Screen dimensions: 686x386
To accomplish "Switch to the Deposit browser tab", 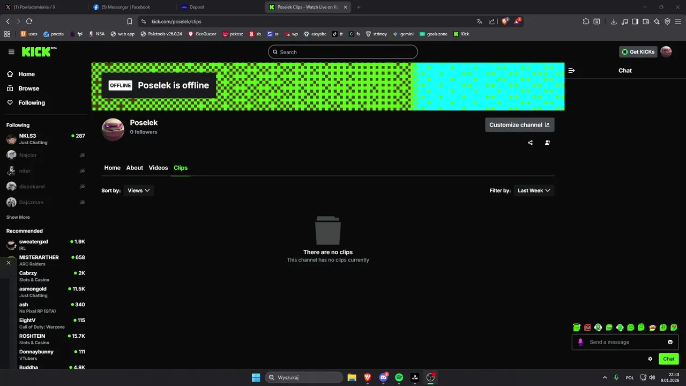I will pos(219,7).
